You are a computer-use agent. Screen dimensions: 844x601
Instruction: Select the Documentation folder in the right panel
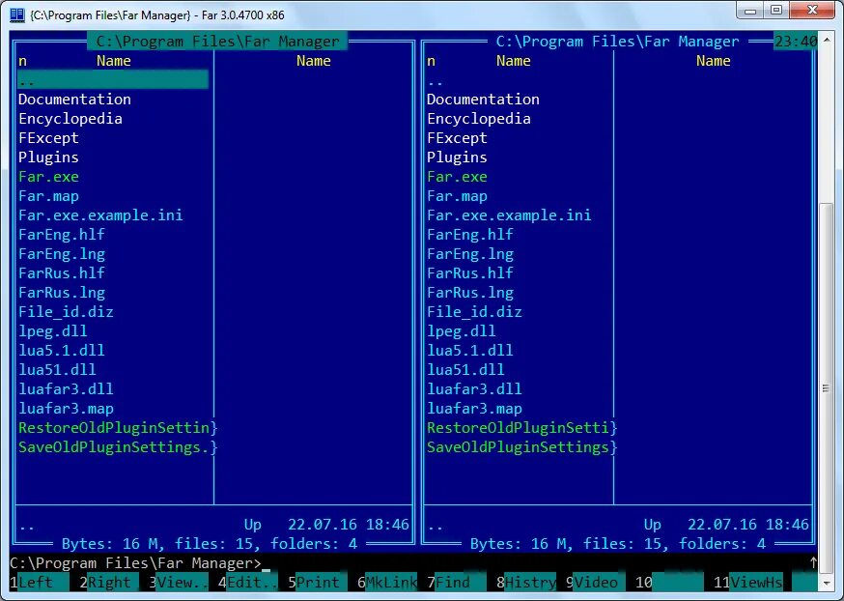tap(483, 100)
